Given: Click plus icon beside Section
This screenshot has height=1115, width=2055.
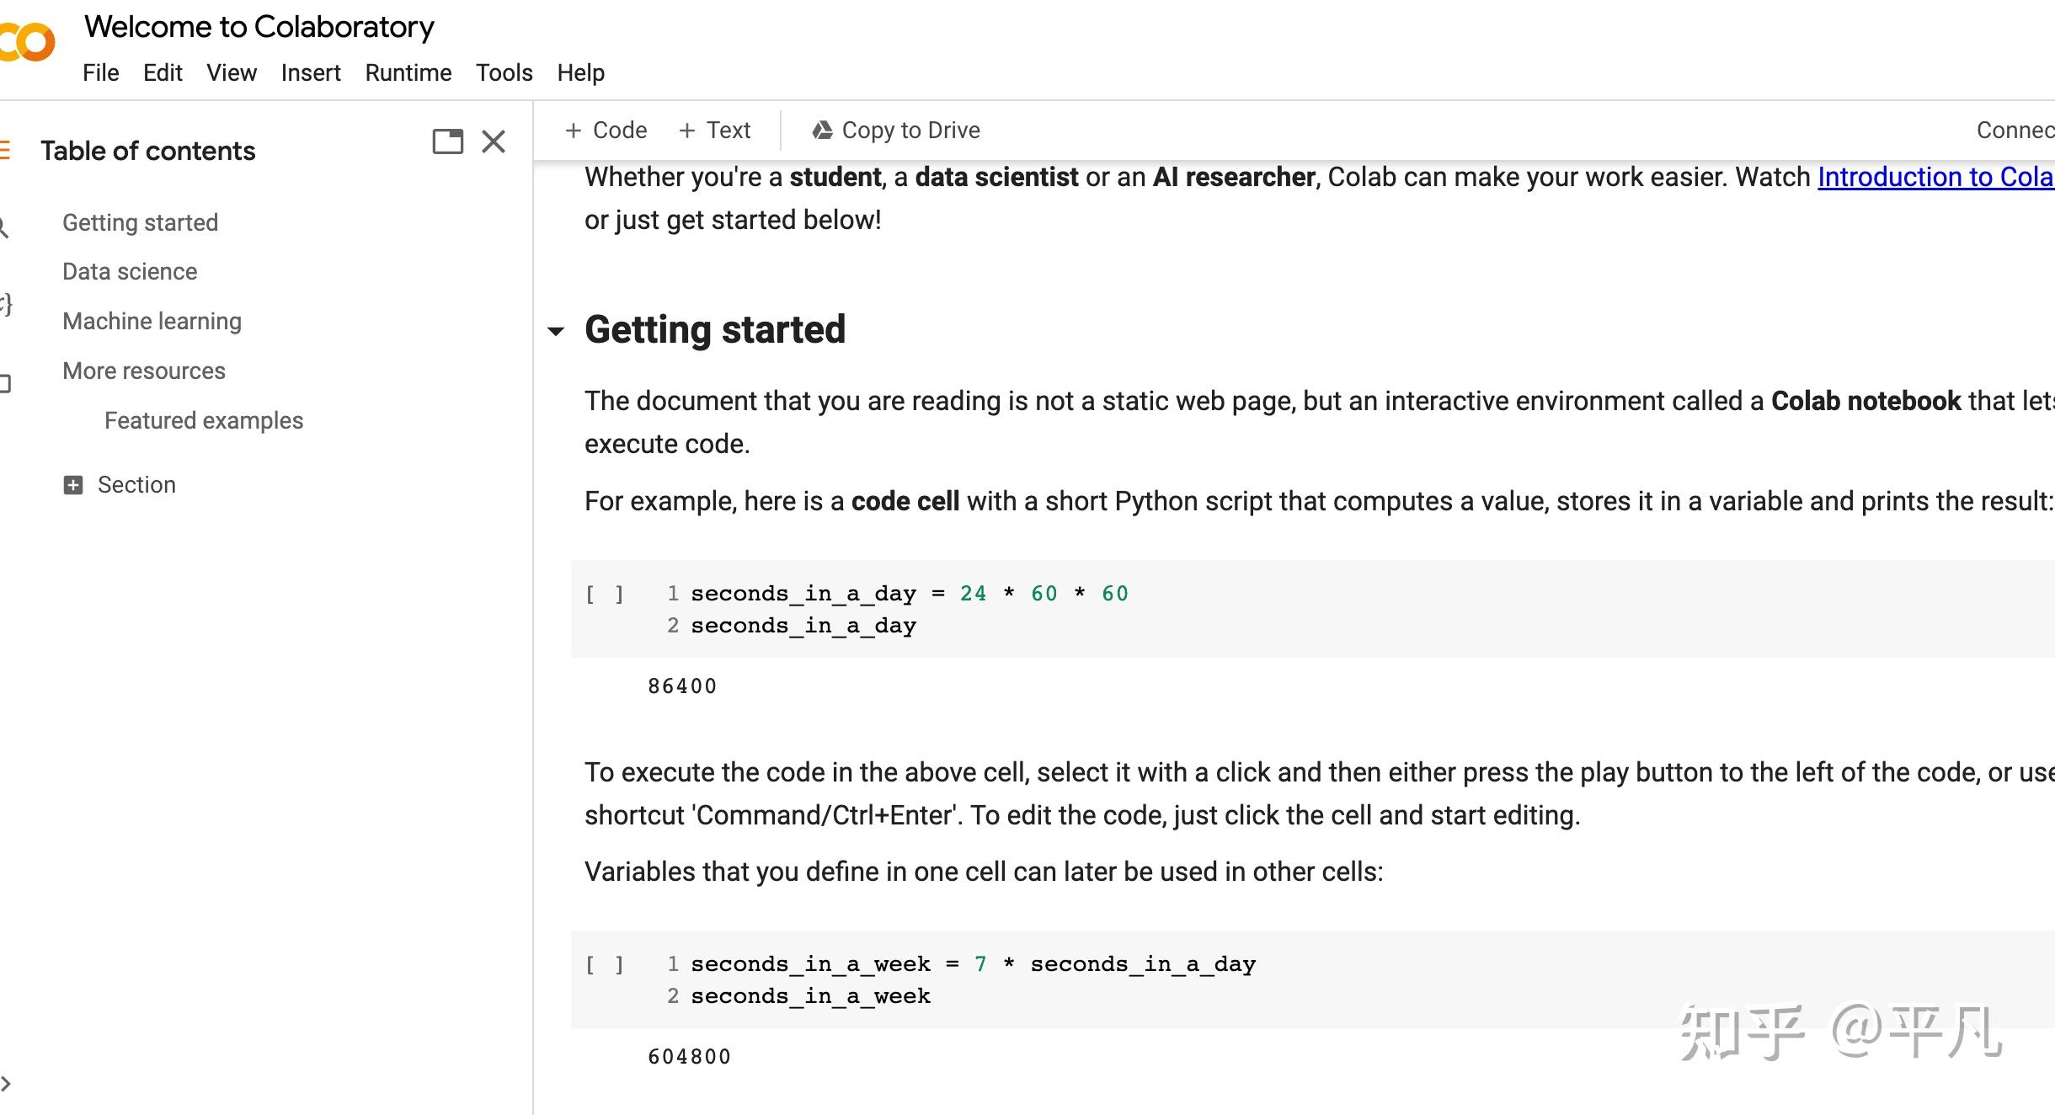Looking at the screenshot, I should point(73,485).
